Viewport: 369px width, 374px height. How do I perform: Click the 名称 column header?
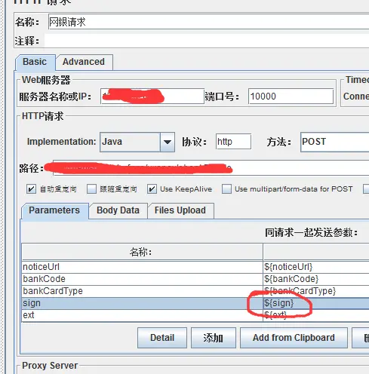point(142,252)
